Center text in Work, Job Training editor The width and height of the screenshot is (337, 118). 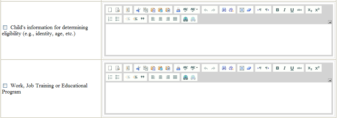[160, 77]
